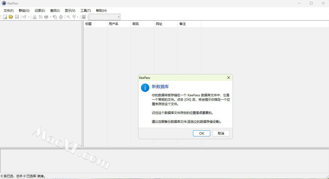This screenshot has width=329, height=179.
Task: Click the Save database floppy icon
Action: coord(17,17)
